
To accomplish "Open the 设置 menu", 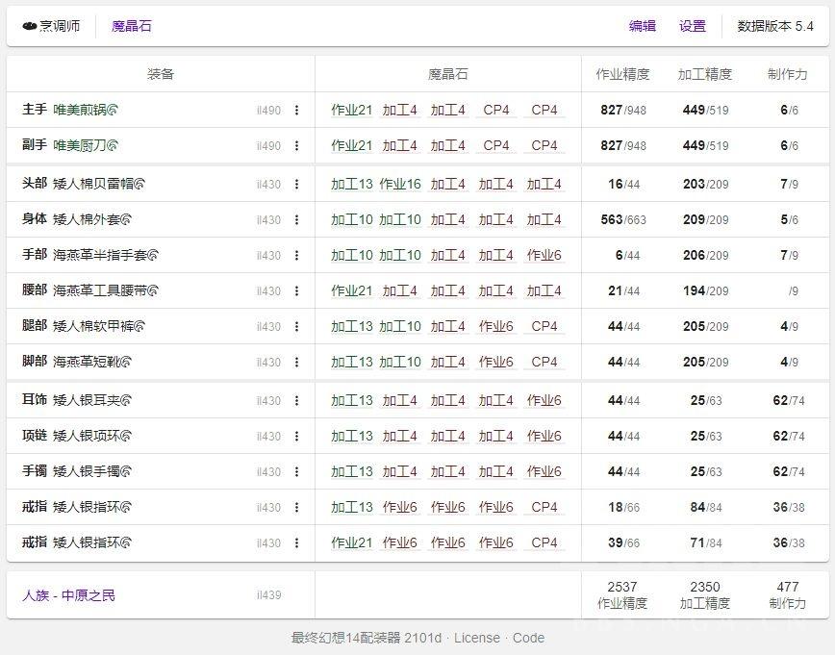I will pyautogui.click(x=692, y=27).
